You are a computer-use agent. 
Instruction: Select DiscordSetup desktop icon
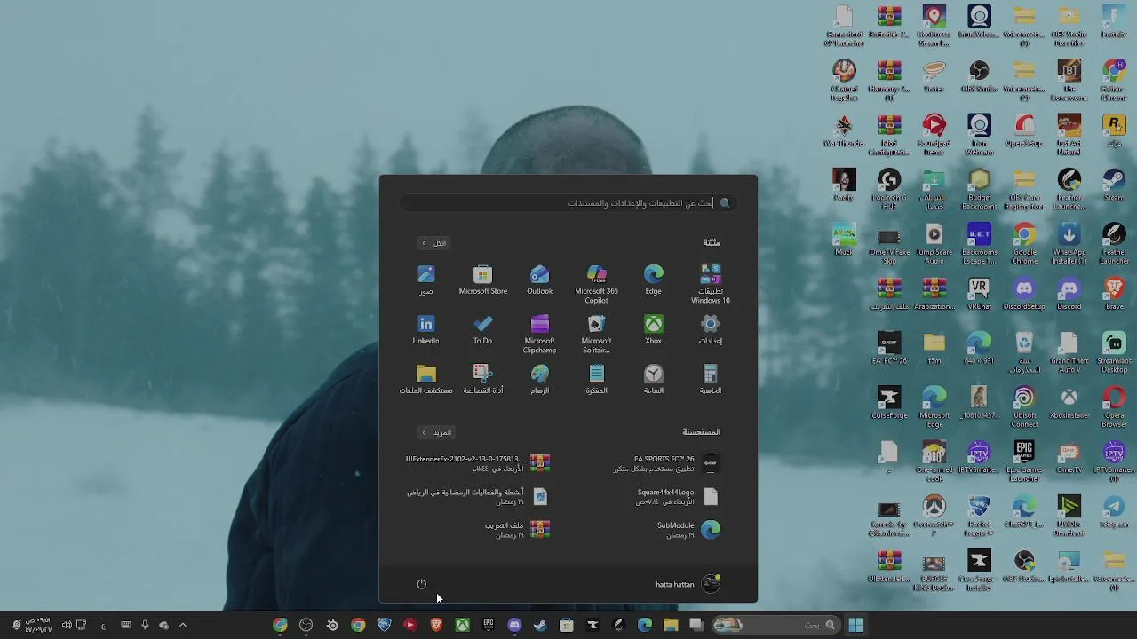1024,294
